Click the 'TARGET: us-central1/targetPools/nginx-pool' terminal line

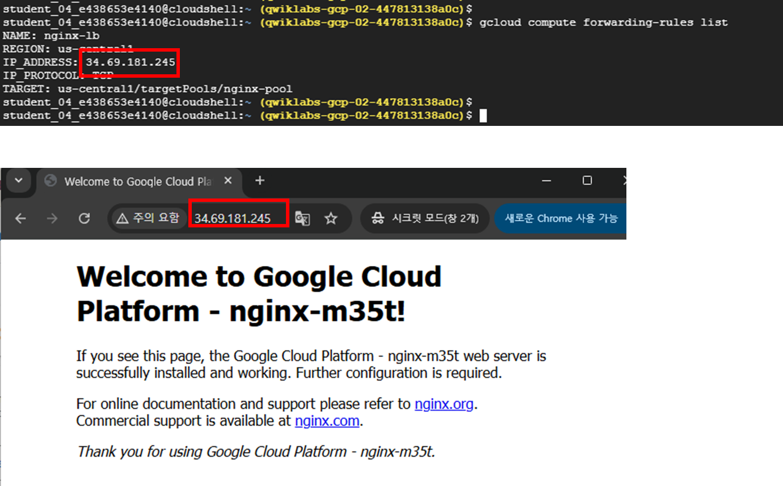[148, 88]
